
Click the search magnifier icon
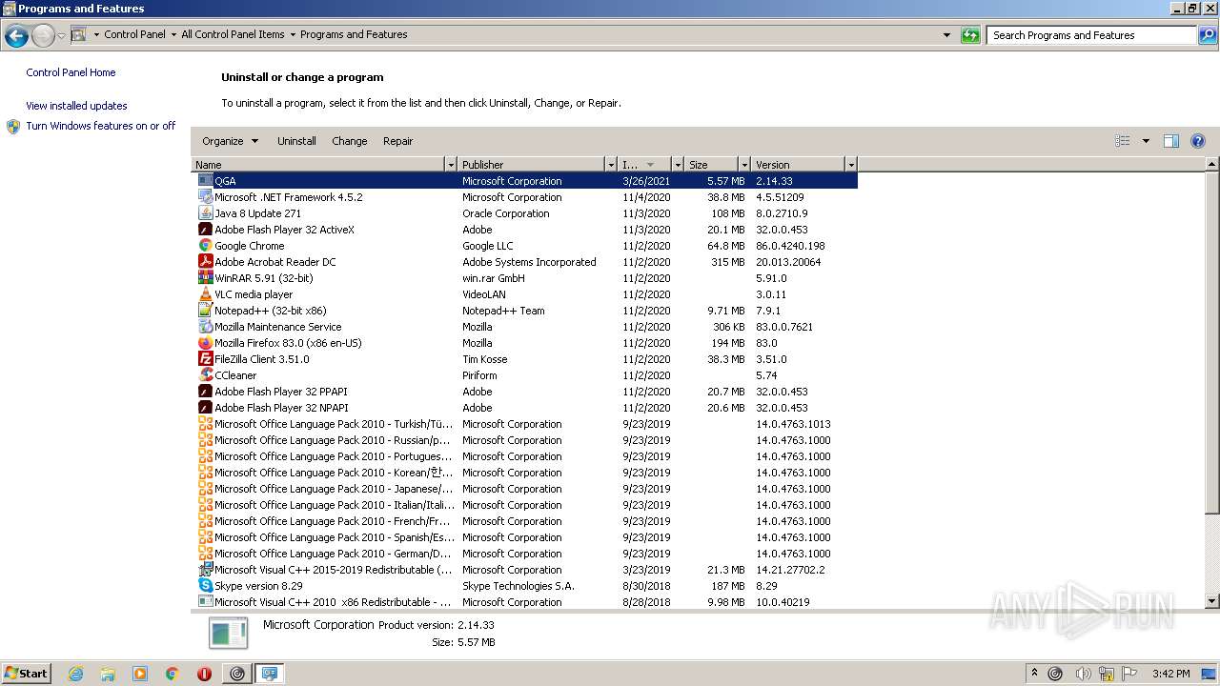click(x=1208, y=35)
